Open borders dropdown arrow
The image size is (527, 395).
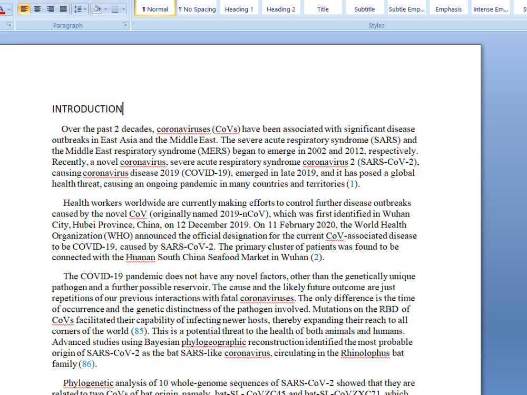(123, 9)
